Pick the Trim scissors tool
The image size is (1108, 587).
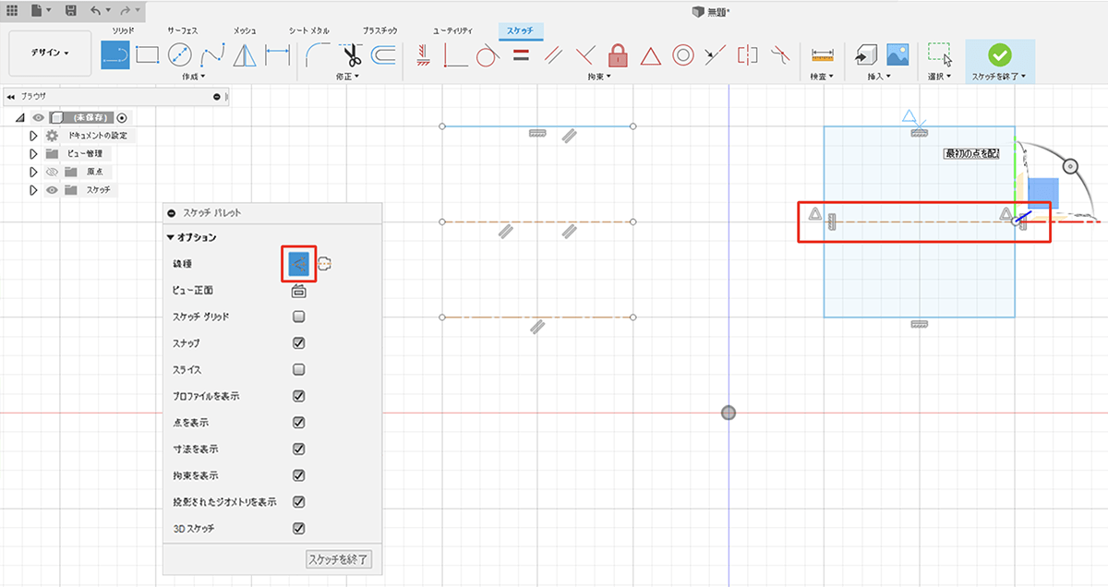[350, 55]
